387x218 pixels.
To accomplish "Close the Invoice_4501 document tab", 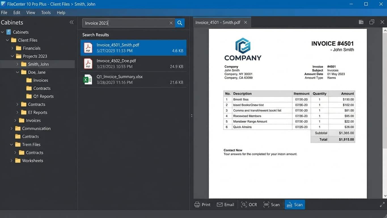I will click(245, 22).
